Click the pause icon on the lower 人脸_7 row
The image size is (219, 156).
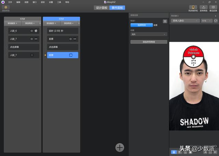(32, 55)
